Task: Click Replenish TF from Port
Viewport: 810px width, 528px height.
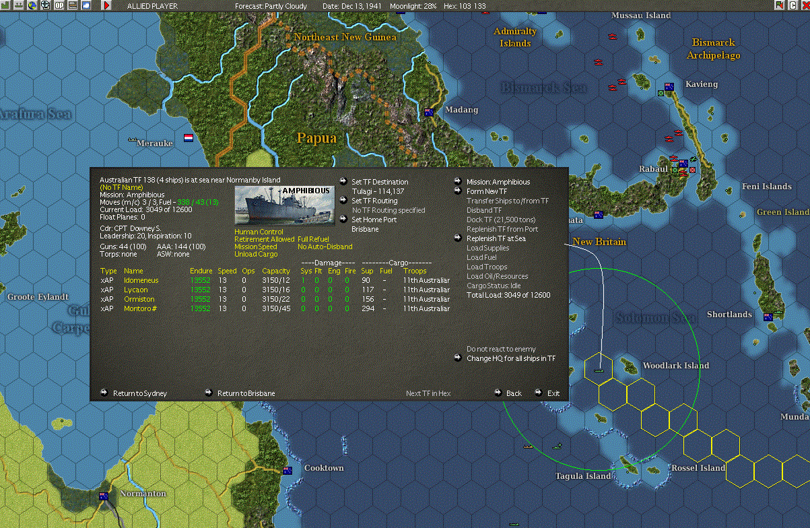Action: (502, 229)
